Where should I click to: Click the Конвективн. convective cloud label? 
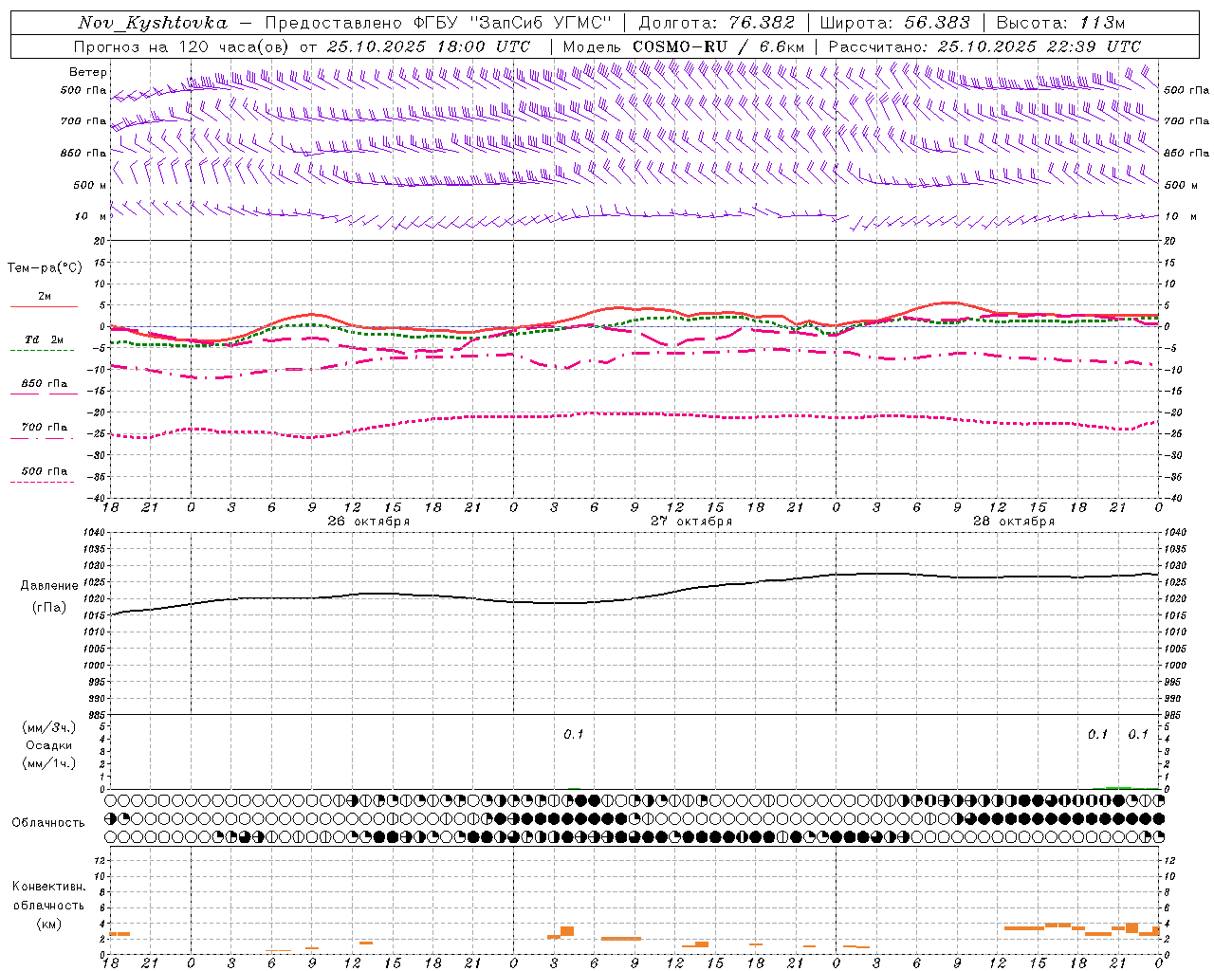click(49, 887)
